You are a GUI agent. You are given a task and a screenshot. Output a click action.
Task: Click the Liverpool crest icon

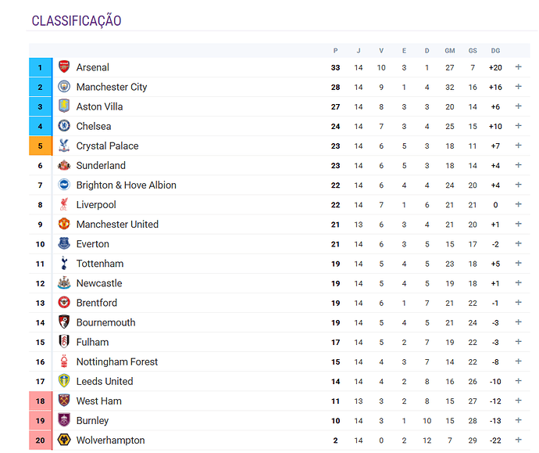64,205
